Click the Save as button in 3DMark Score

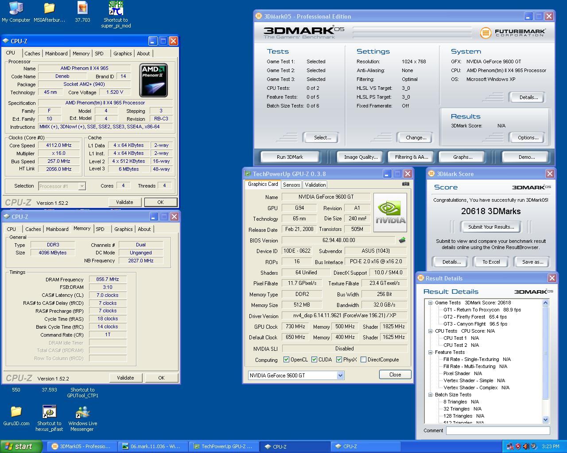[x=533, y=262]
